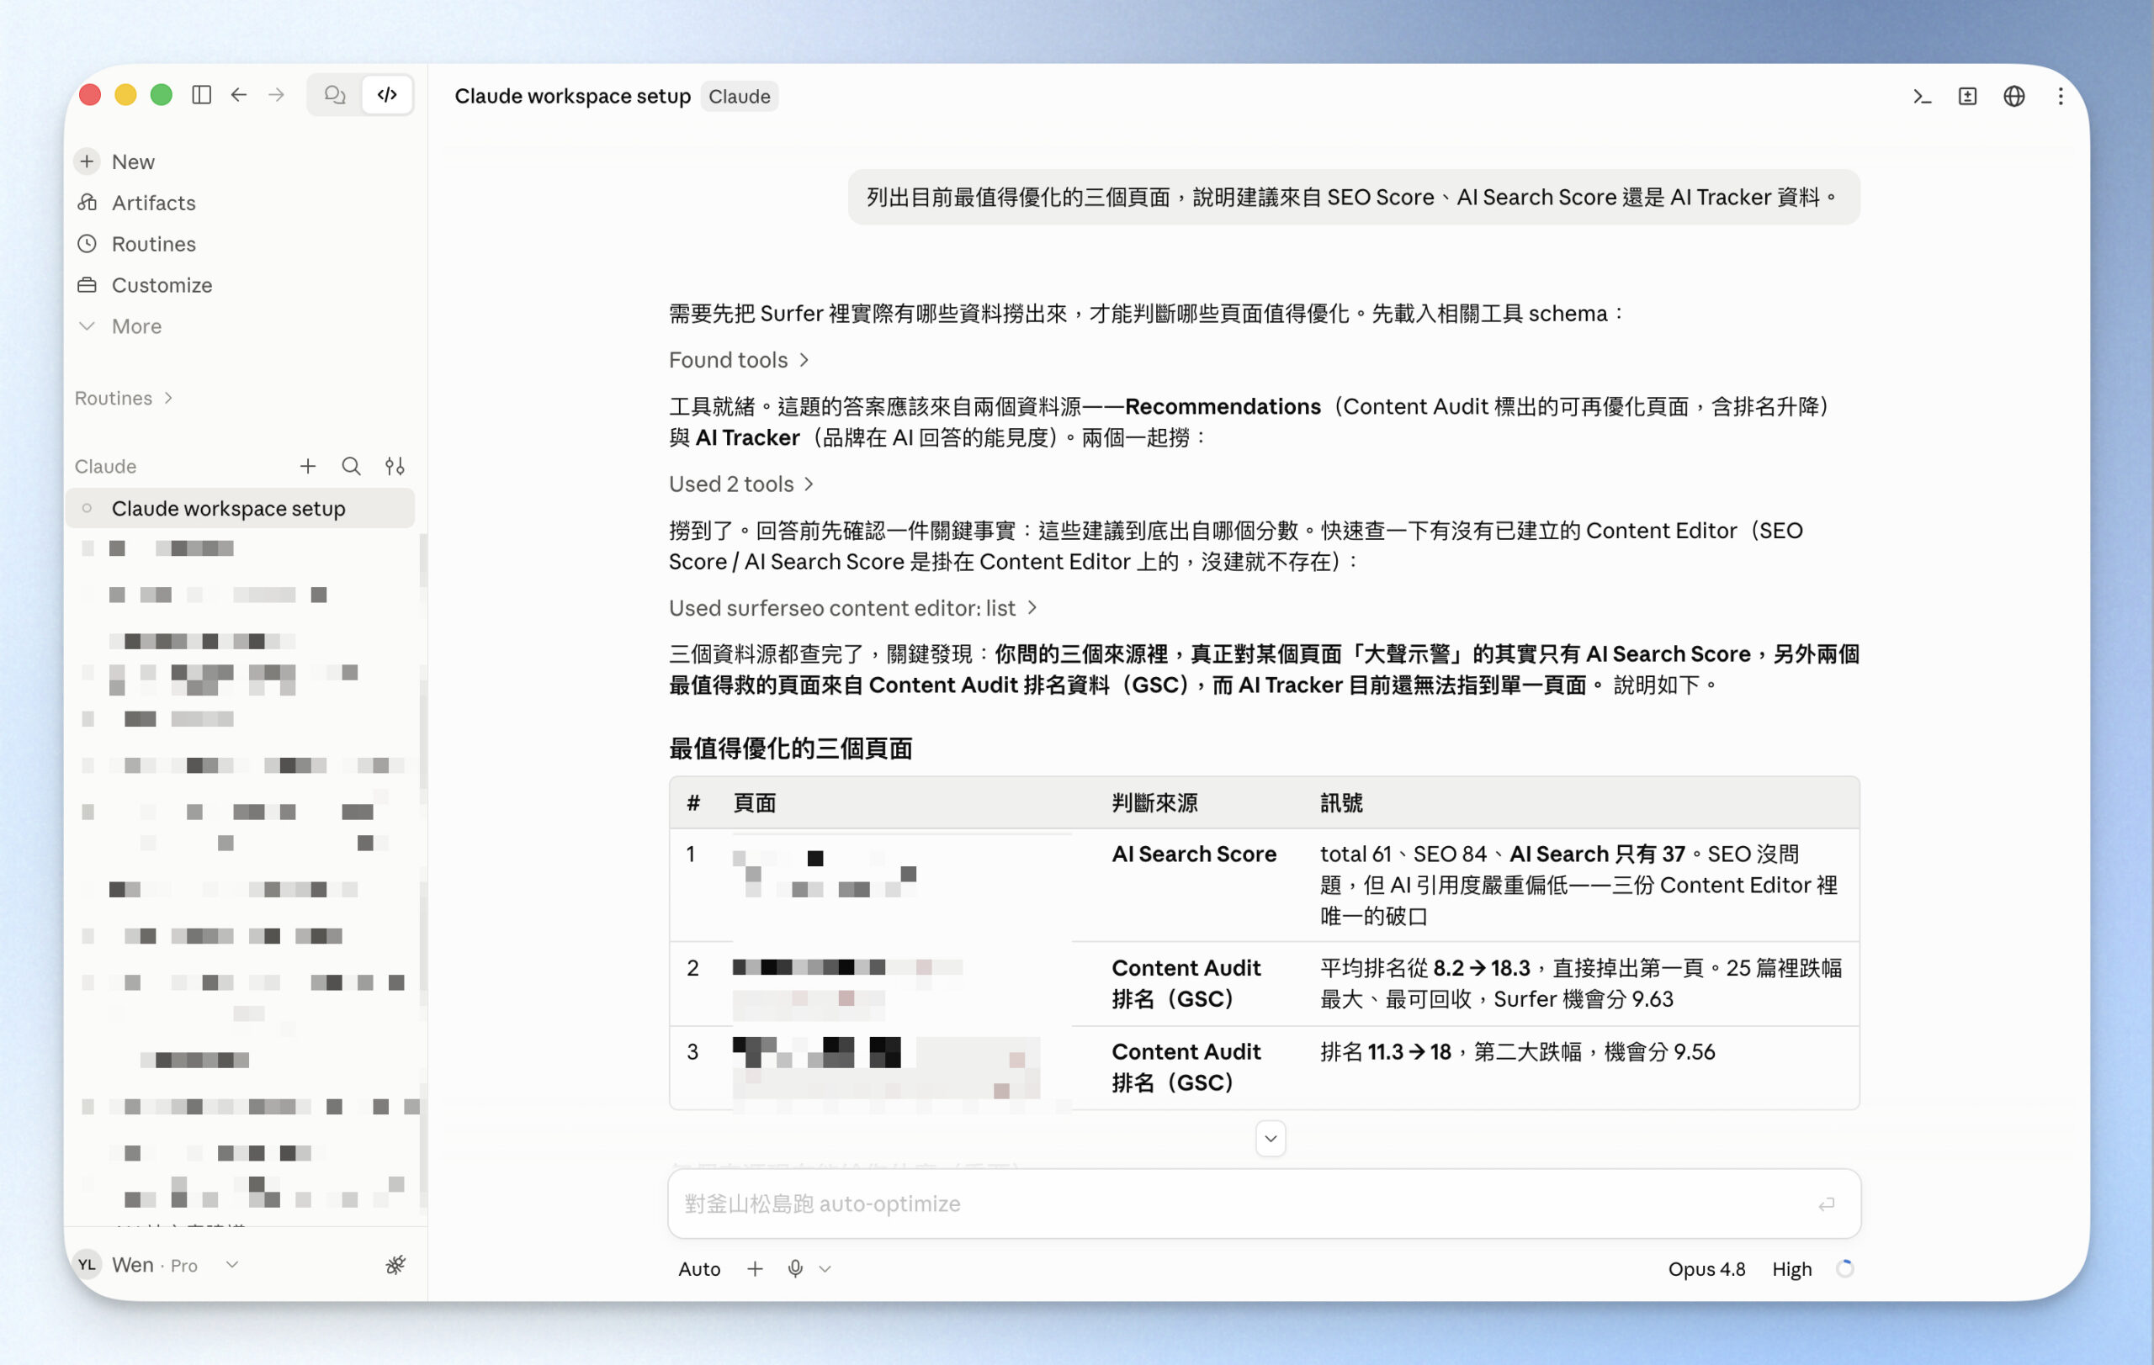The height and width of the screenshot is (1365, 2154).
Task: Click the New chat button
Action: coord(132,161)
